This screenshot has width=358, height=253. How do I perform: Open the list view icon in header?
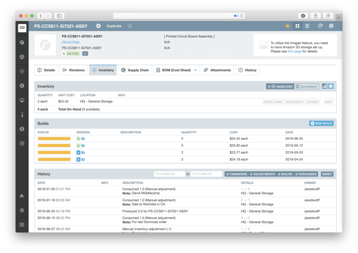pyautogui.click(x=307, y=26)
